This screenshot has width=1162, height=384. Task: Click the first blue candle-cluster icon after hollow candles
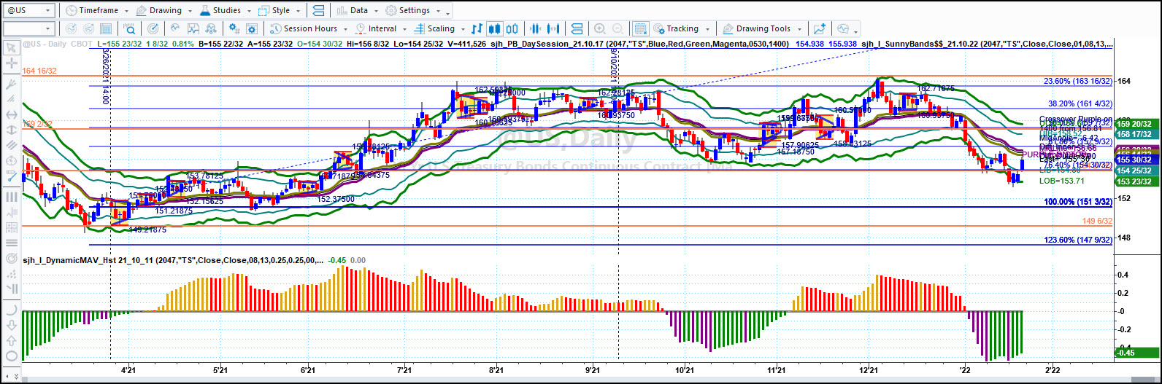tap(535, 29)
